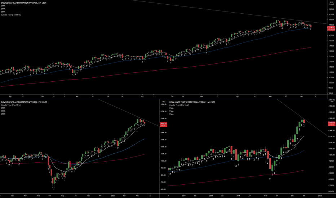The height and width of the screenshot is (198, 336).
Task: Click the red current price label on weekly chart
Action: [x=164, y=124]
